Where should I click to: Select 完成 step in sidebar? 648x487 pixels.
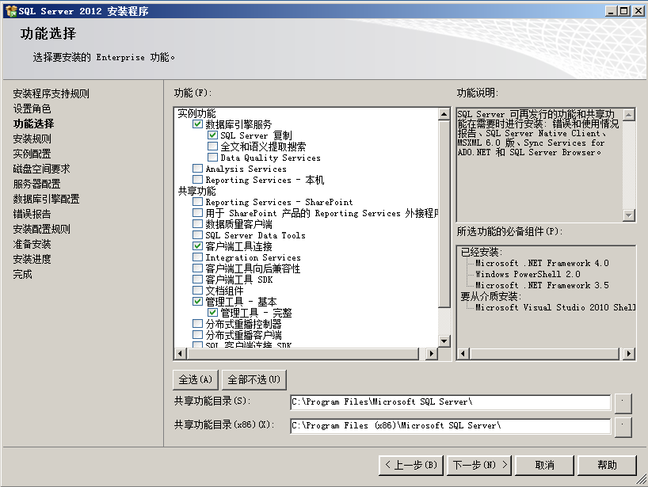[22, 274]
